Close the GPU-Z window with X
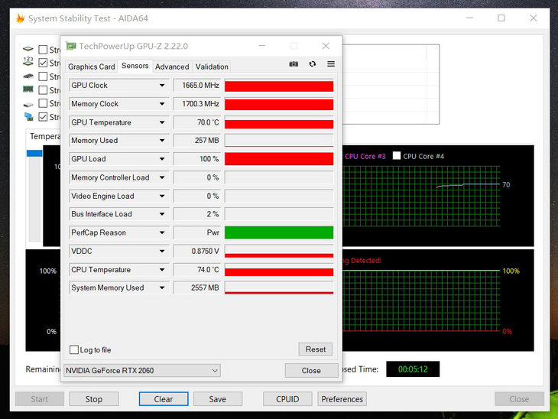Image resolution: width=558 pixels, height=419 pixels. coord(326,46)
